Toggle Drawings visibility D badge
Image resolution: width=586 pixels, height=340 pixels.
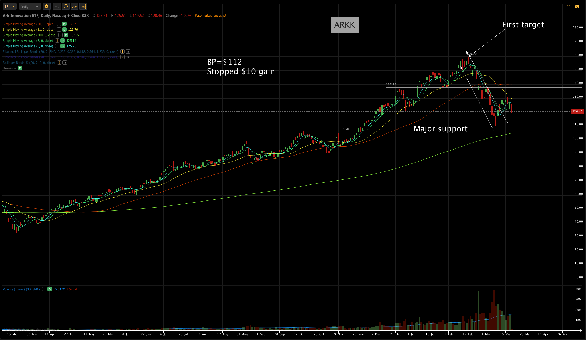point(20,68)
